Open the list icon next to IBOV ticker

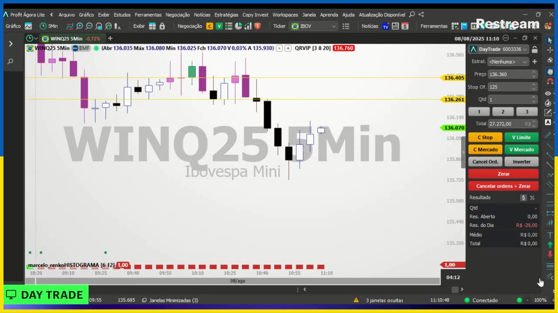346,26
